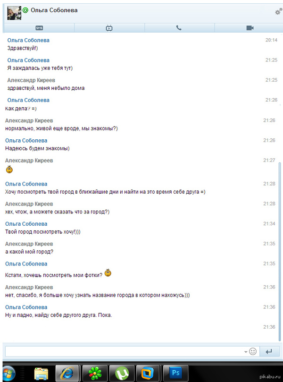Open Internet Explorer from the taskbar
Screen dimensions: 283x382
[68, 374]
